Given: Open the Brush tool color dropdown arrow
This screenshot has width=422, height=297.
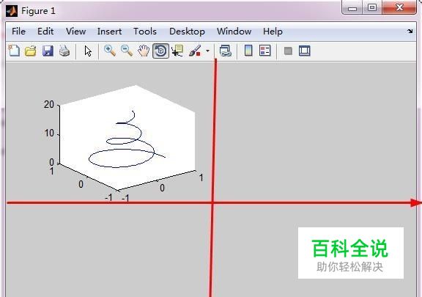Looking at the screenshot, I should point(207,51).
